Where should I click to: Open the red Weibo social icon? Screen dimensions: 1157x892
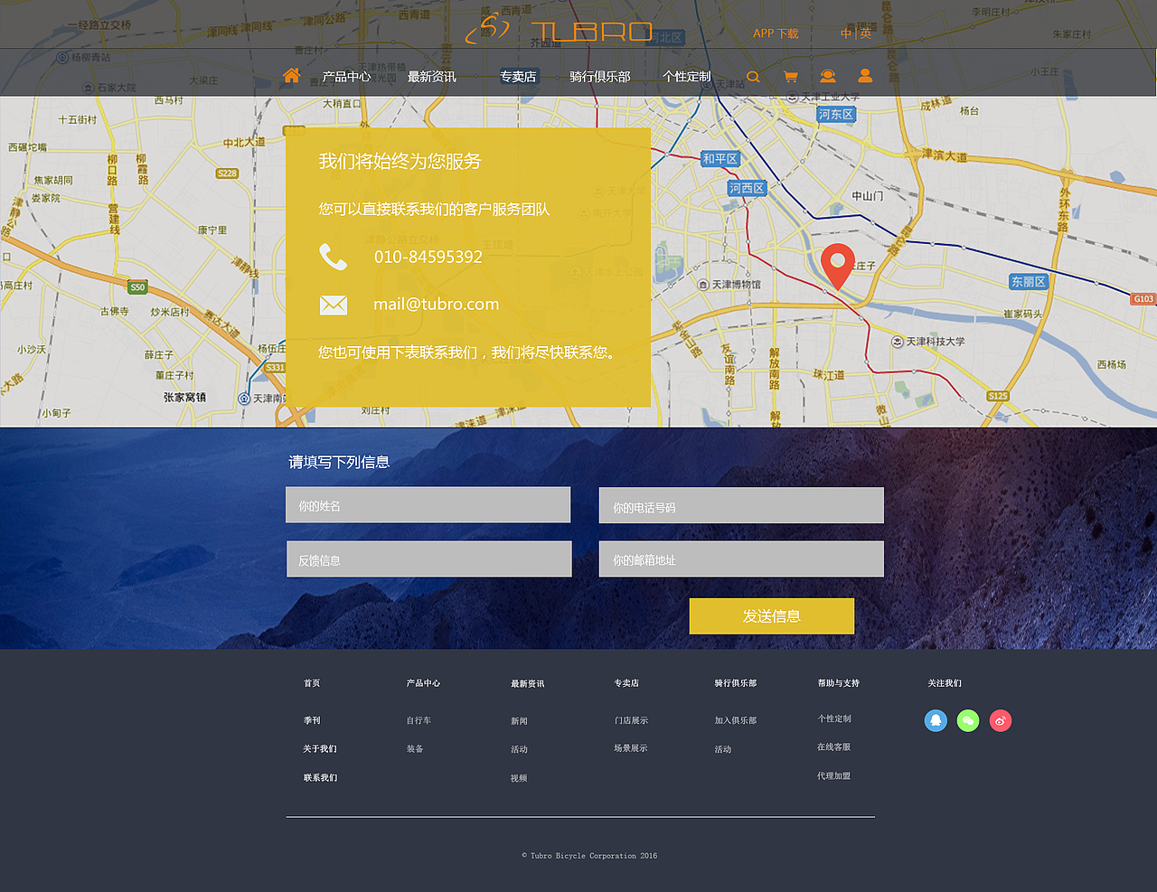click(1000, 720)
